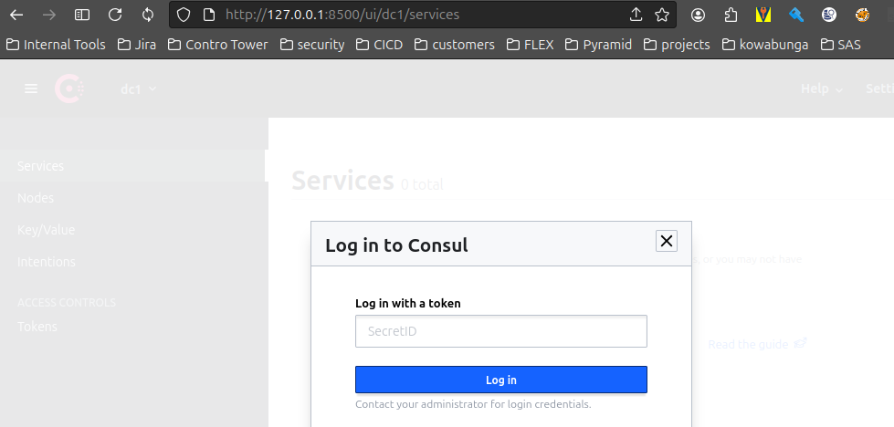Open the projects bookmark folder
The image size is (894, 427).
click(x=676, y=45)
